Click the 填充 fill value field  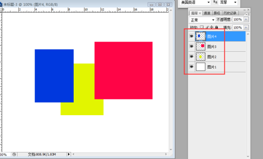tap(238, 28)
